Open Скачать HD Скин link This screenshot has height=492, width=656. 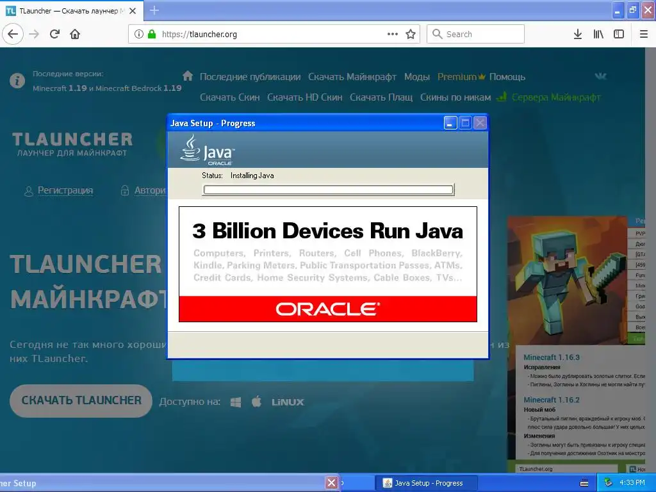click(304, 97)
